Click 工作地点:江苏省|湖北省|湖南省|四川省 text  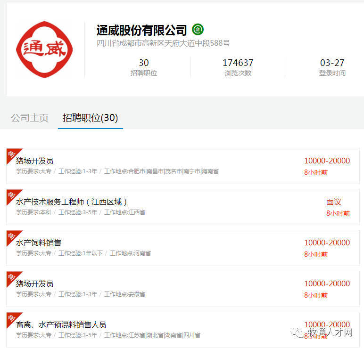pyautogui.click(x=152, y=335)
